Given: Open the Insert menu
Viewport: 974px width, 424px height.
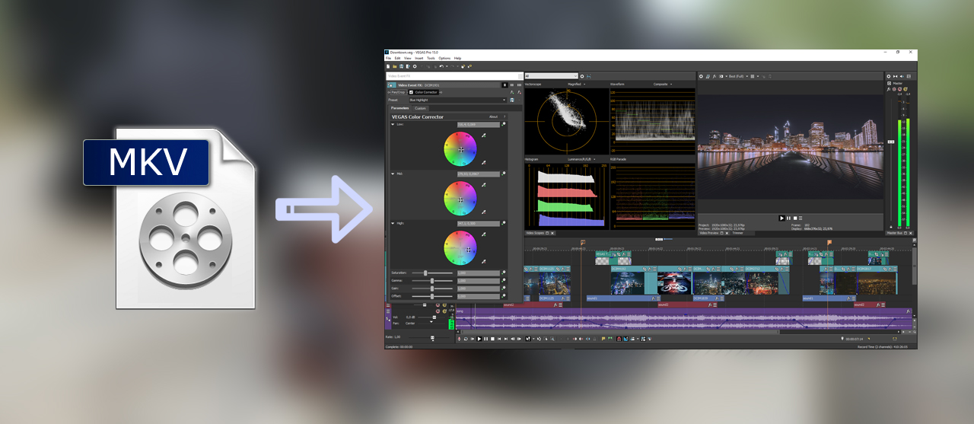Looking at the screenshot, I should pyautogui.click(x=419, y=58).
